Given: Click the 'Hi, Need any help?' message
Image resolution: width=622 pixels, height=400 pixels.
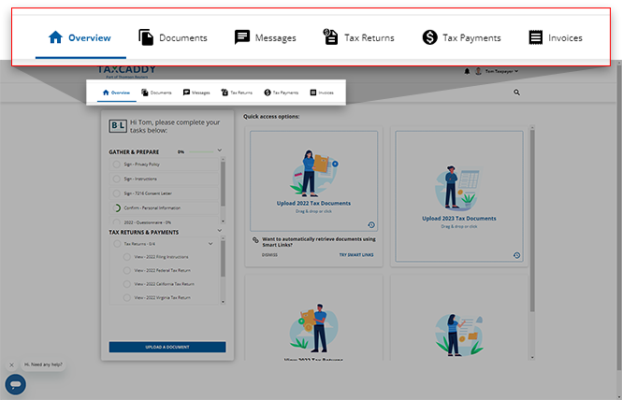Looking at the screenshot, I should (x=43, y=364).
